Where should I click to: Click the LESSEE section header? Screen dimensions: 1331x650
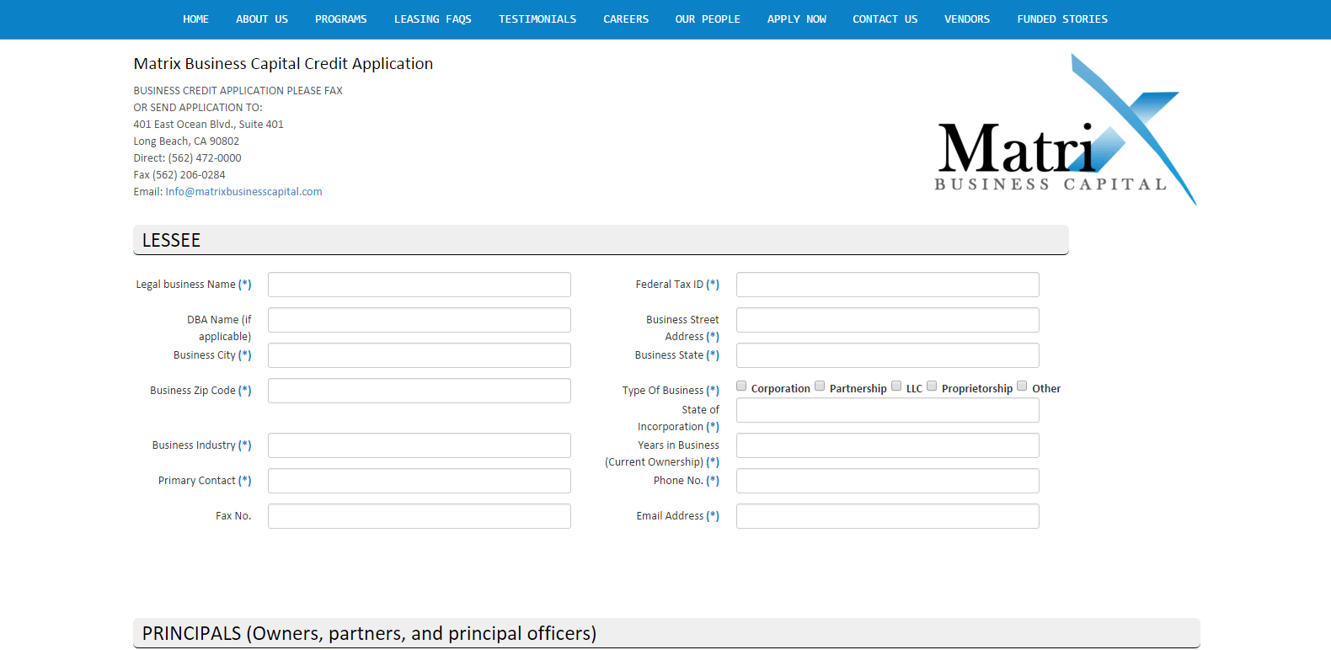click(x=601, y=240)
